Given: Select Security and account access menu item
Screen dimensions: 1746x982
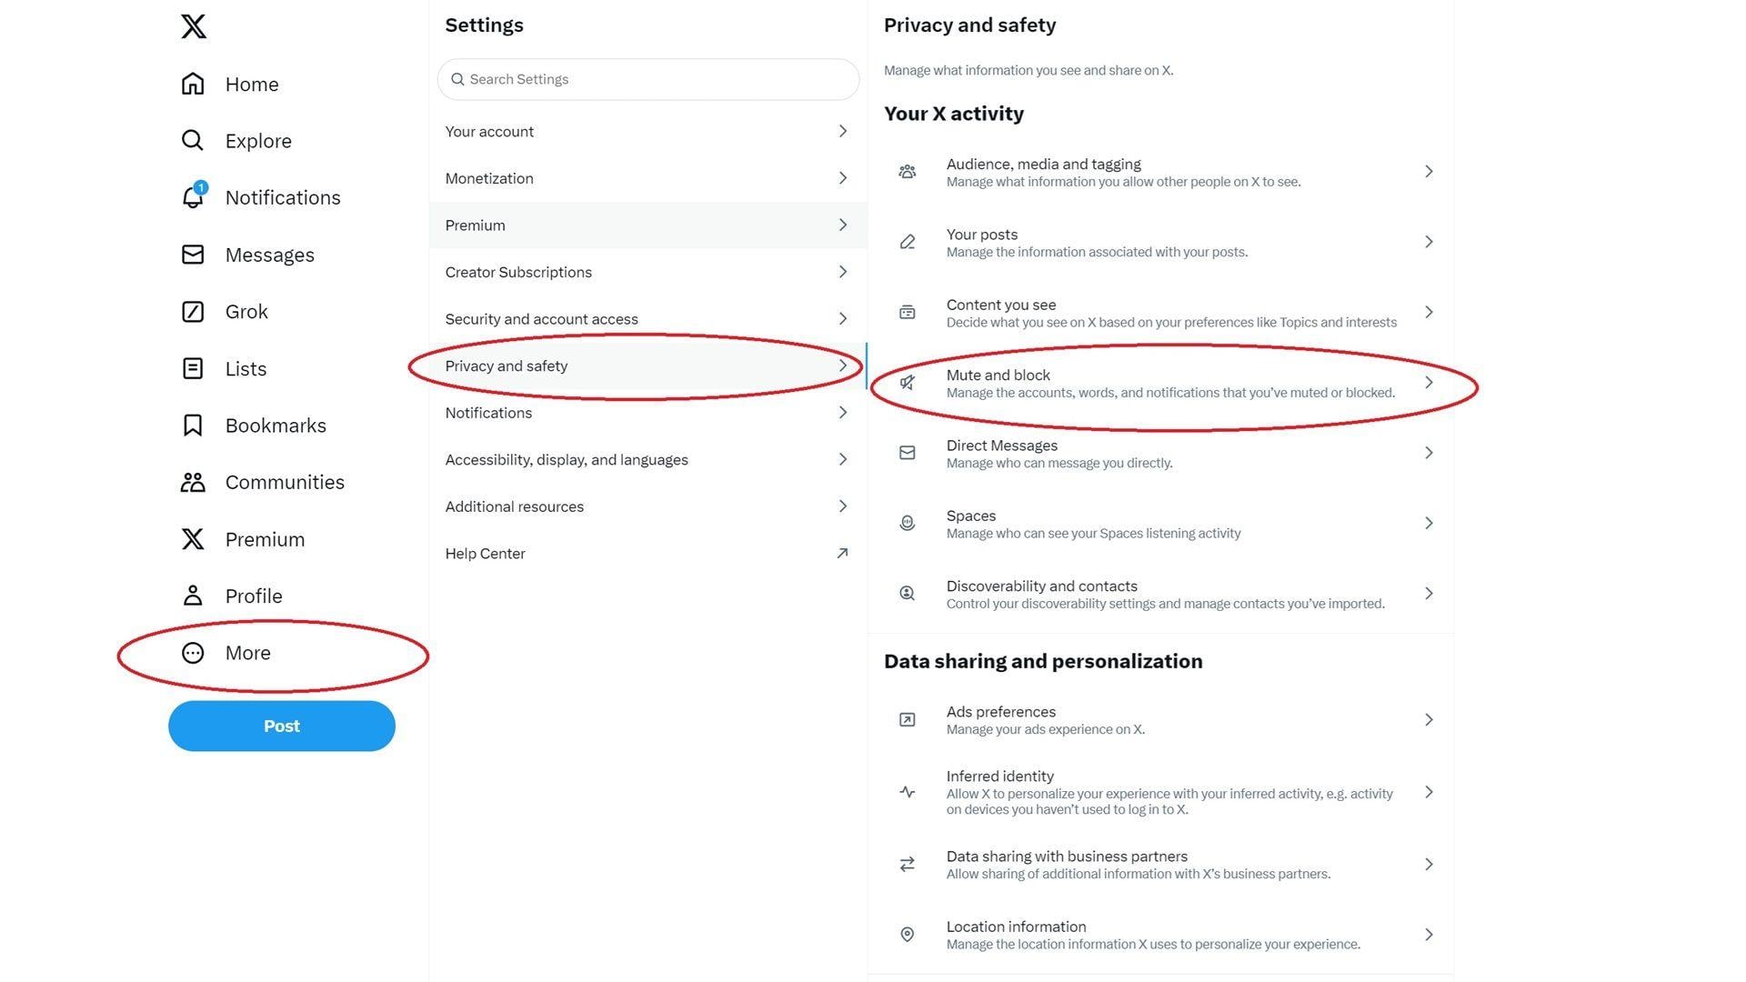Looking at the screenshot, I should pos(542,319).
